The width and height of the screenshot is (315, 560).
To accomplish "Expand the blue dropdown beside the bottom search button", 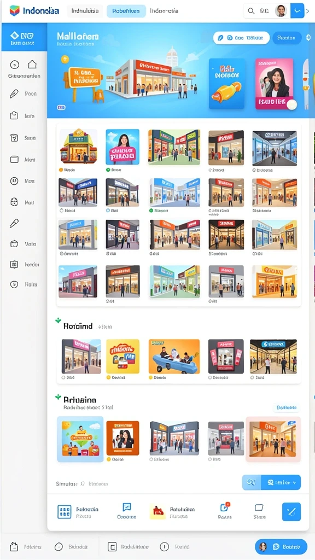I will [281, 482].
